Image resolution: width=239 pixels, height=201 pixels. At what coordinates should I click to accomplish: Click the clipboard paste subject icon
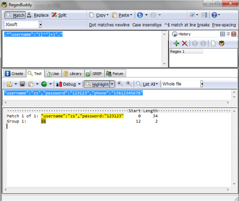pos(31,84)
